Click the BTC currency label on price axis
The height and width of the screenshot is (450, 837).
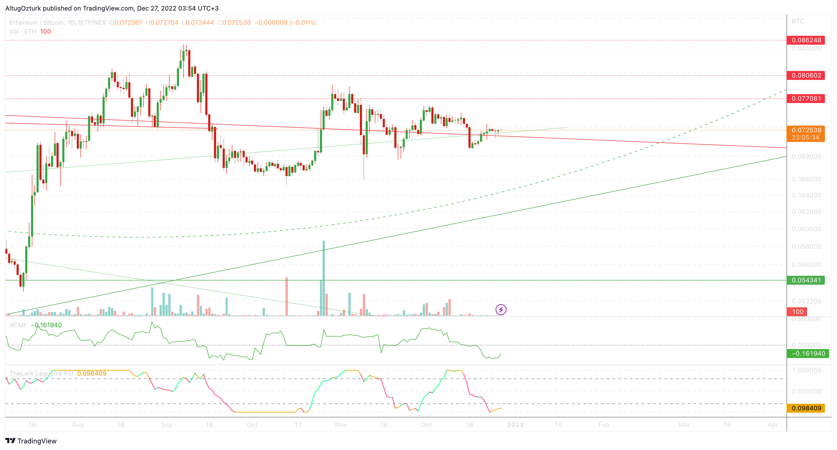pyautogui.click(x=798, y=22)
